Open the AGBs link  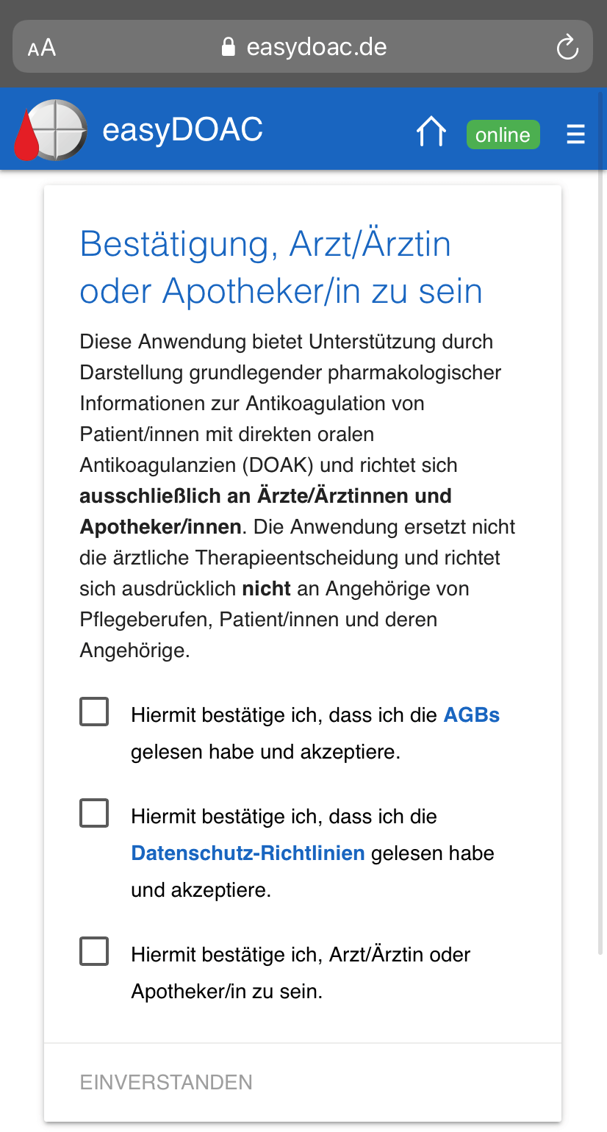(x=471, y=715)
